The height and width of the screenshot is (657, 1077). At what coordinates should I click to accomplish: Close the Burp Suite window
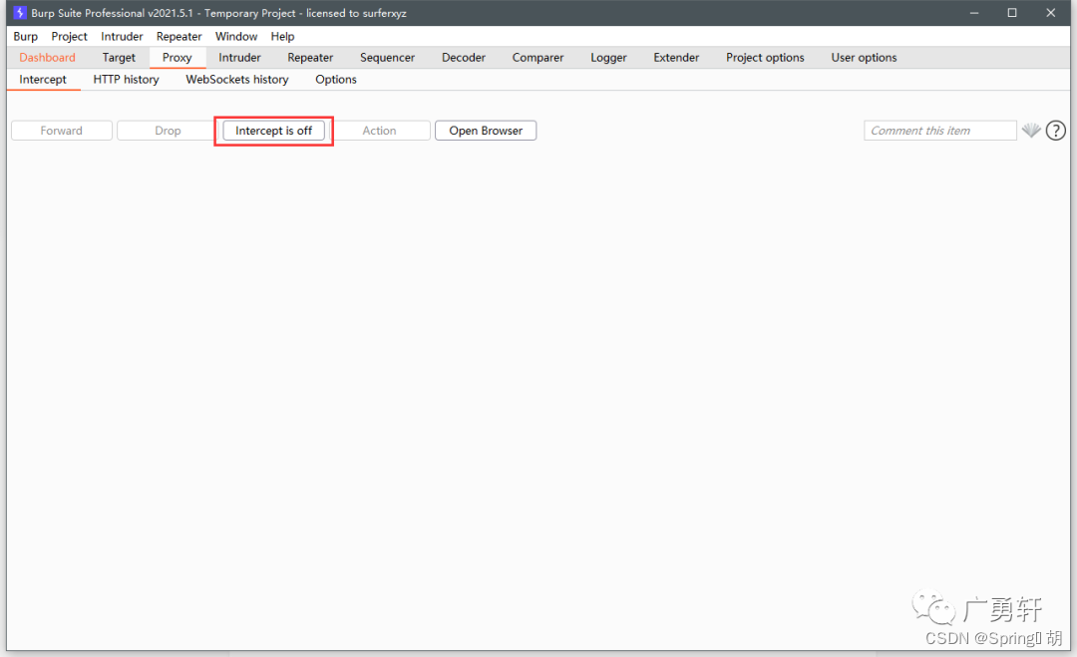point(1050,13)
